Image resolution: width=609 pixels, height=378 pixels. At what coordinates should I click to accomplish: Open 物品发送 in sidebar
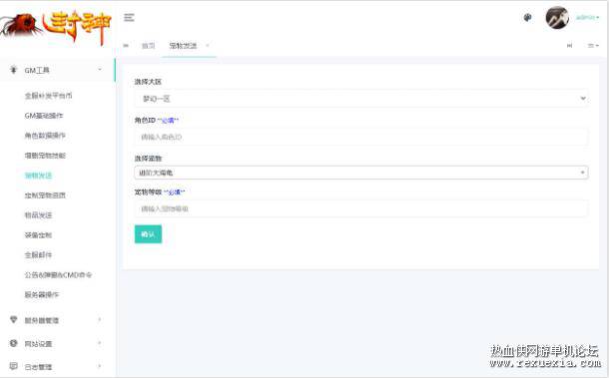coord(38,215)
